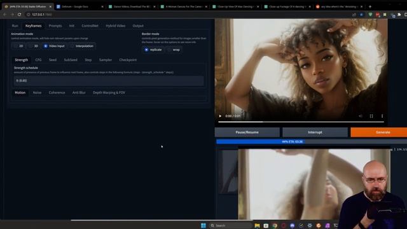Select 3D animation mode
The width and height of the screenshot is (407, 229).
[x=33, y=46]
